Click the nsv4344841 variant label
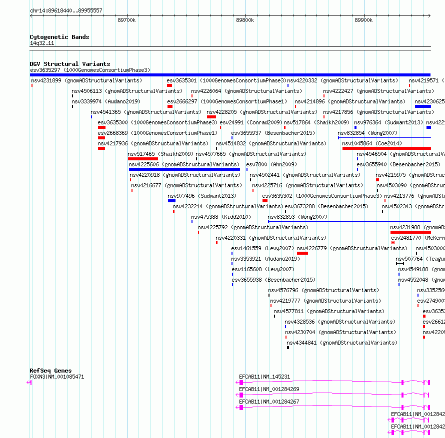 pos(342,343)
